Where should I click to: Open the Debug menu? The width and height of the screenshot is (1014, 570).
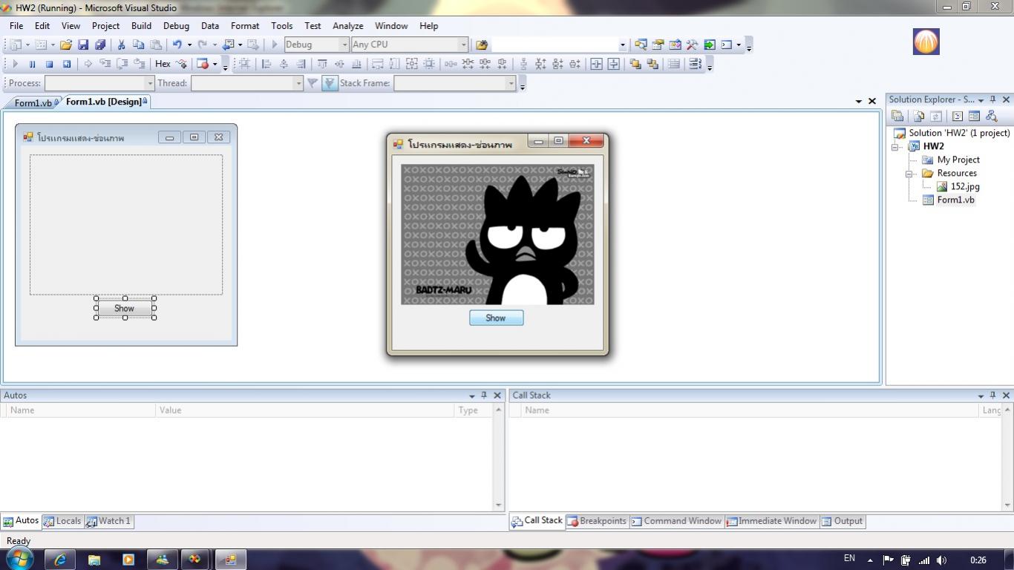pyautogui.click(x=176, y=25)
